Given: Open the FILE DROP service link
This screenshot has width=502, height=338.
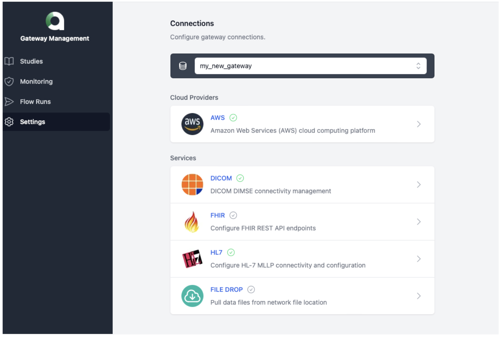Looking at the screenshot, I should 226,289.
